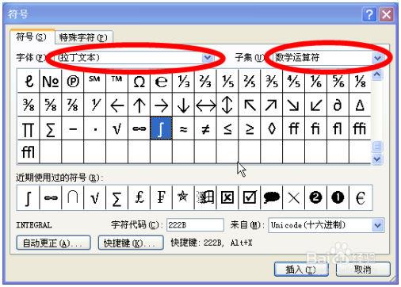Select the one third fraction
This screenshot has width=401, height=287.
click(x=183, y=81)
